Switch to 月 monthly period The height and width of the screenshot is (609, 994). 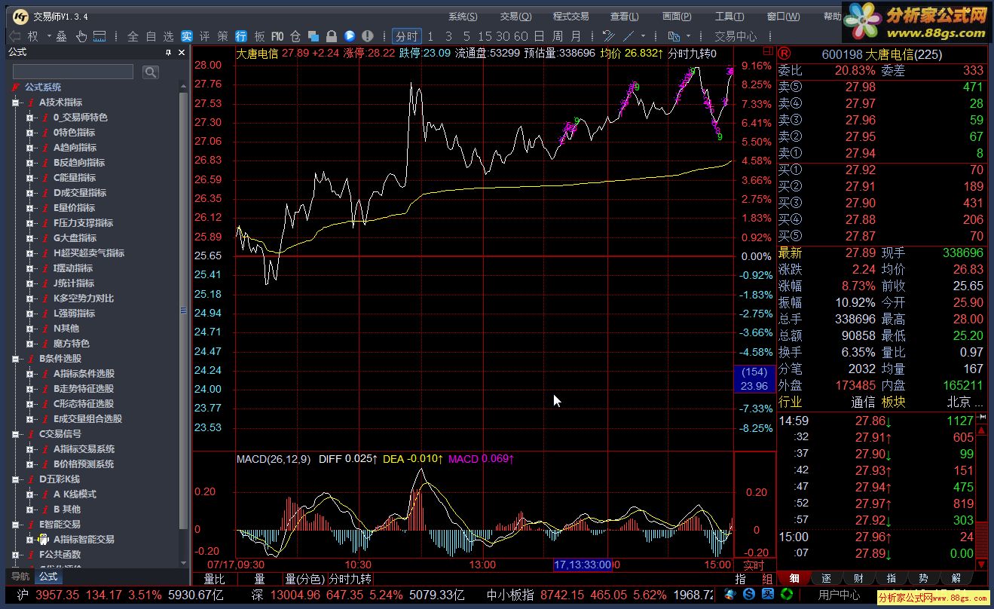click(x=575, y=36)
